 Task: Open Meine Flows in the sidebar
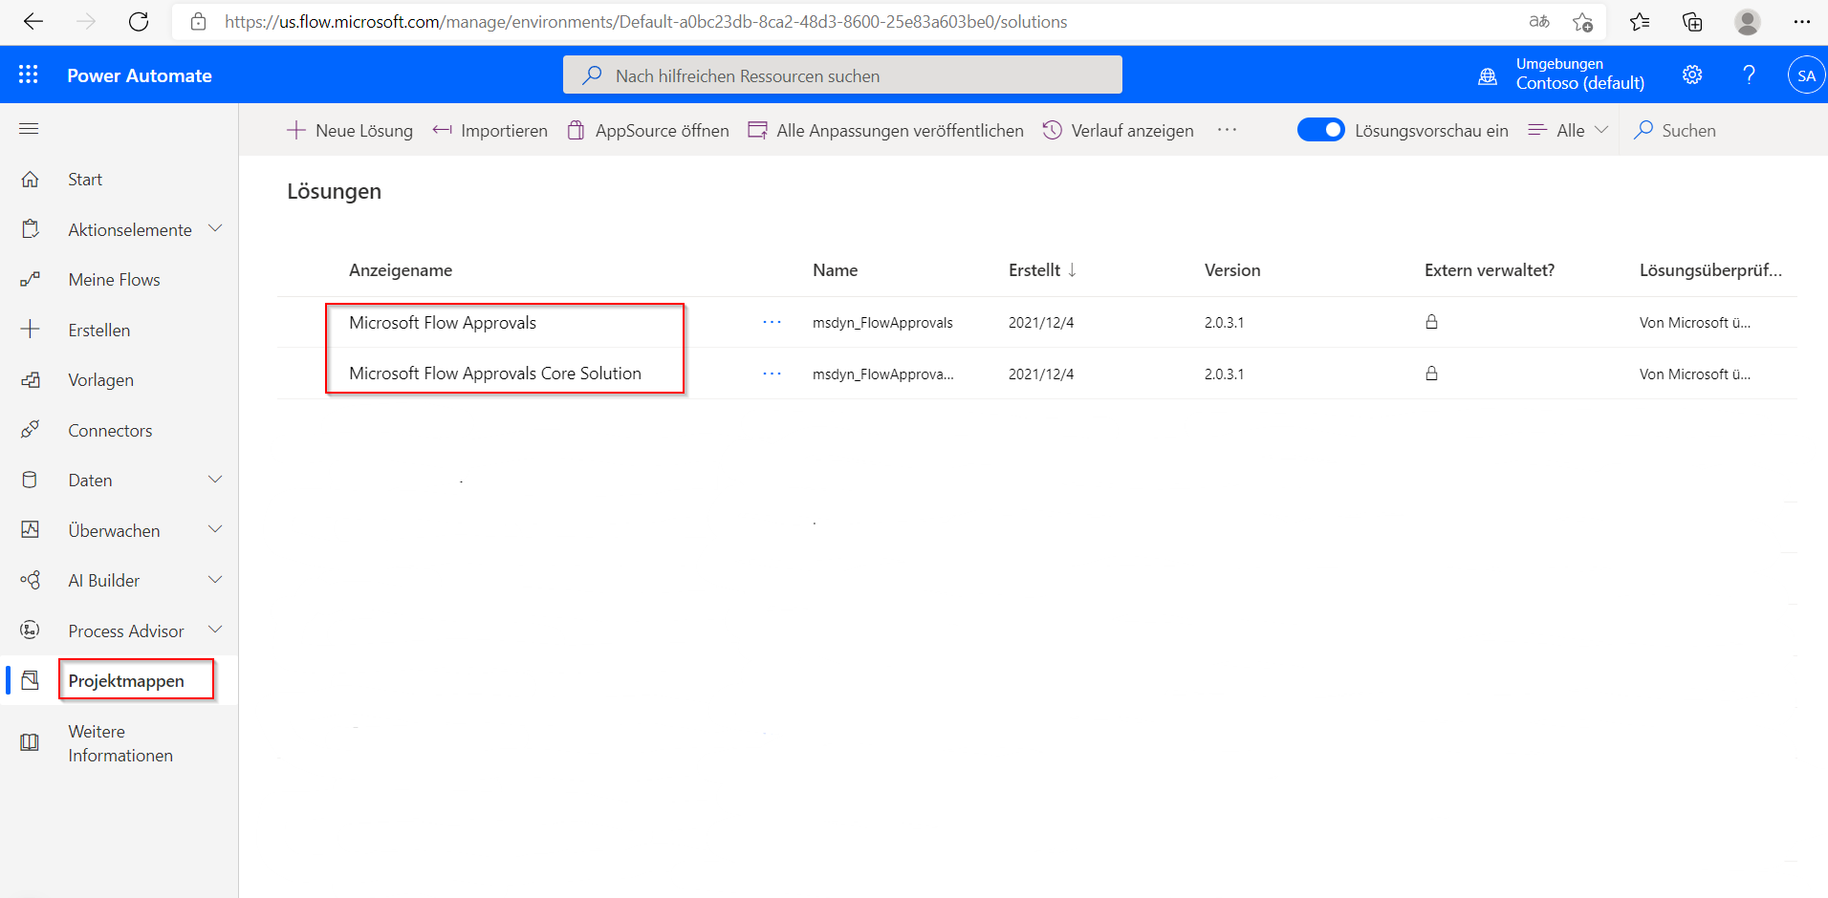pyautogui.click(x=114, y=280)
